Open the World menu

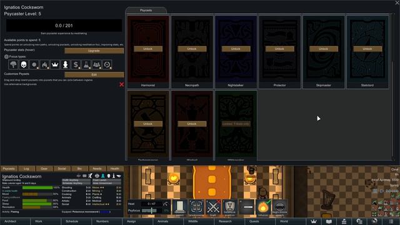pos(291,221)
